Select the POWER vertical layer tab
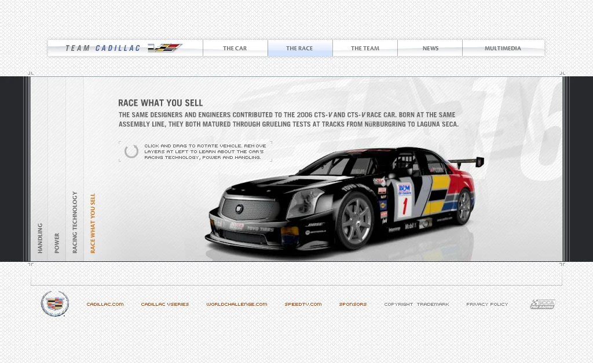 [x=57, y=243]
